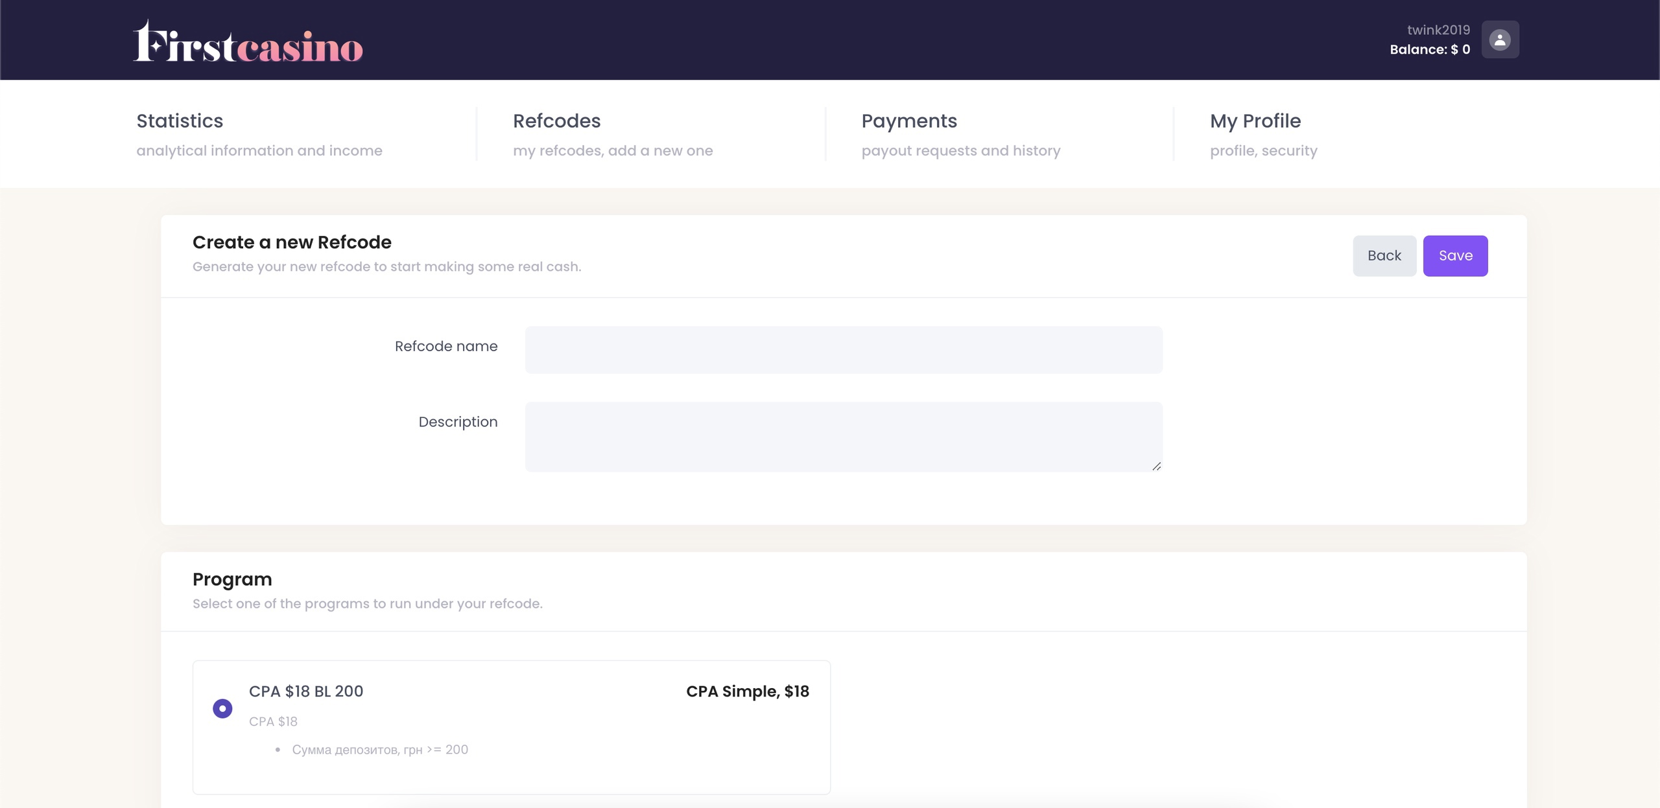The image size is (1660, 808).
Task: Focus the Refcode name input field
Action: point(843,350)
